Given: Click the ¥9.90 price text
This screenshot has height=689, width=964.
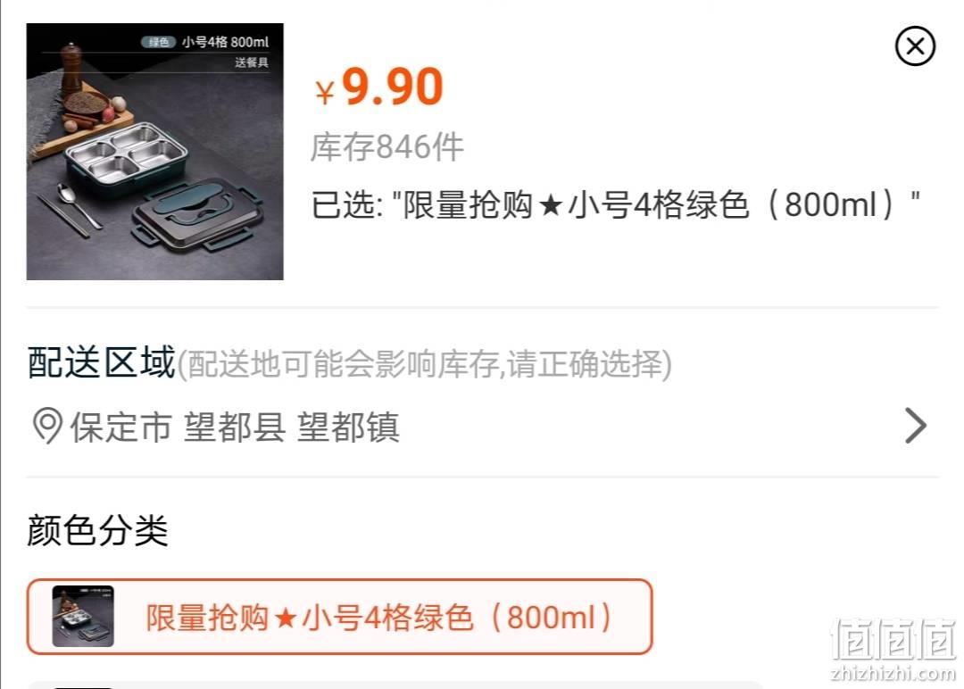Looking at the screenshot, I should 378,87.
